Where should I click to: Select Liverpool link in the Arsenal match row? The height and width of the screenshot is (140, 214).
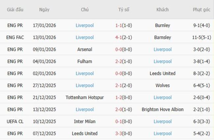(162, 49)
